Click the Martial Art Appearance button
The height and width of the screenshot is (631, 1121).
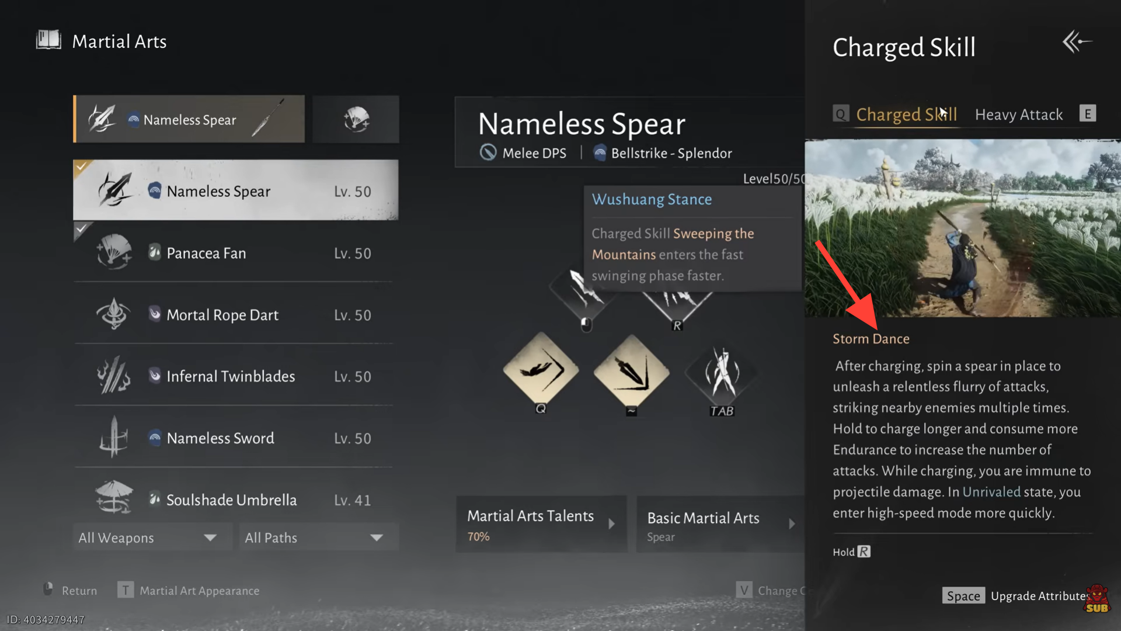pyautogui.click(x=199, y=591)
